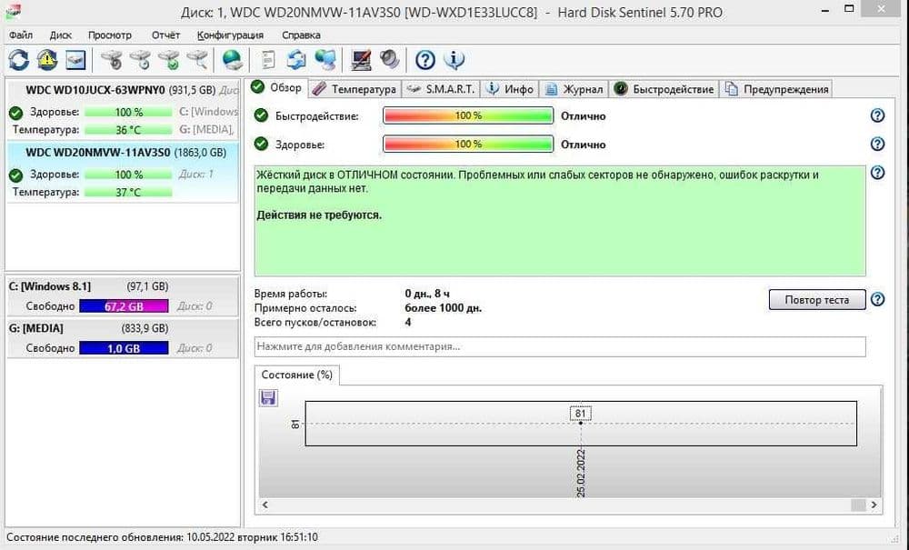Screen dimensions: 909x550
Task: Click the speaker sound toolbar icon
Action: 390,60
